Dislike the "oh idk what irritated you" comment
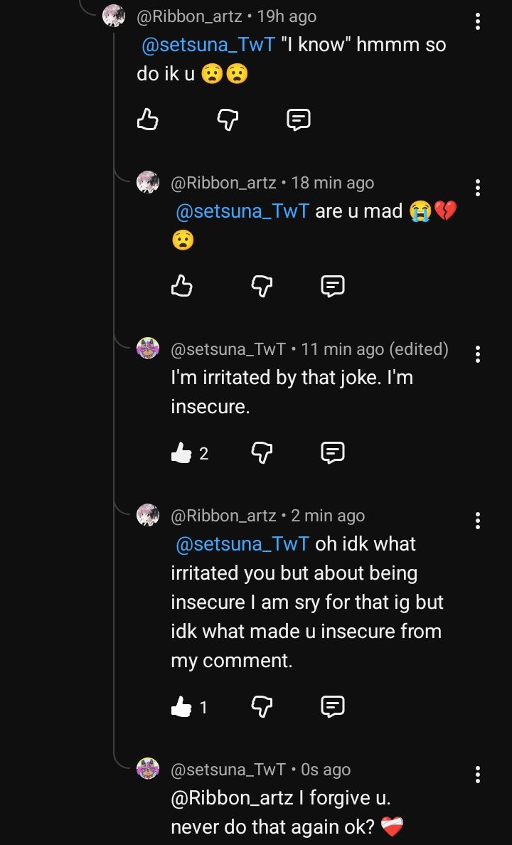512x845 pixels. coord(262,706)
